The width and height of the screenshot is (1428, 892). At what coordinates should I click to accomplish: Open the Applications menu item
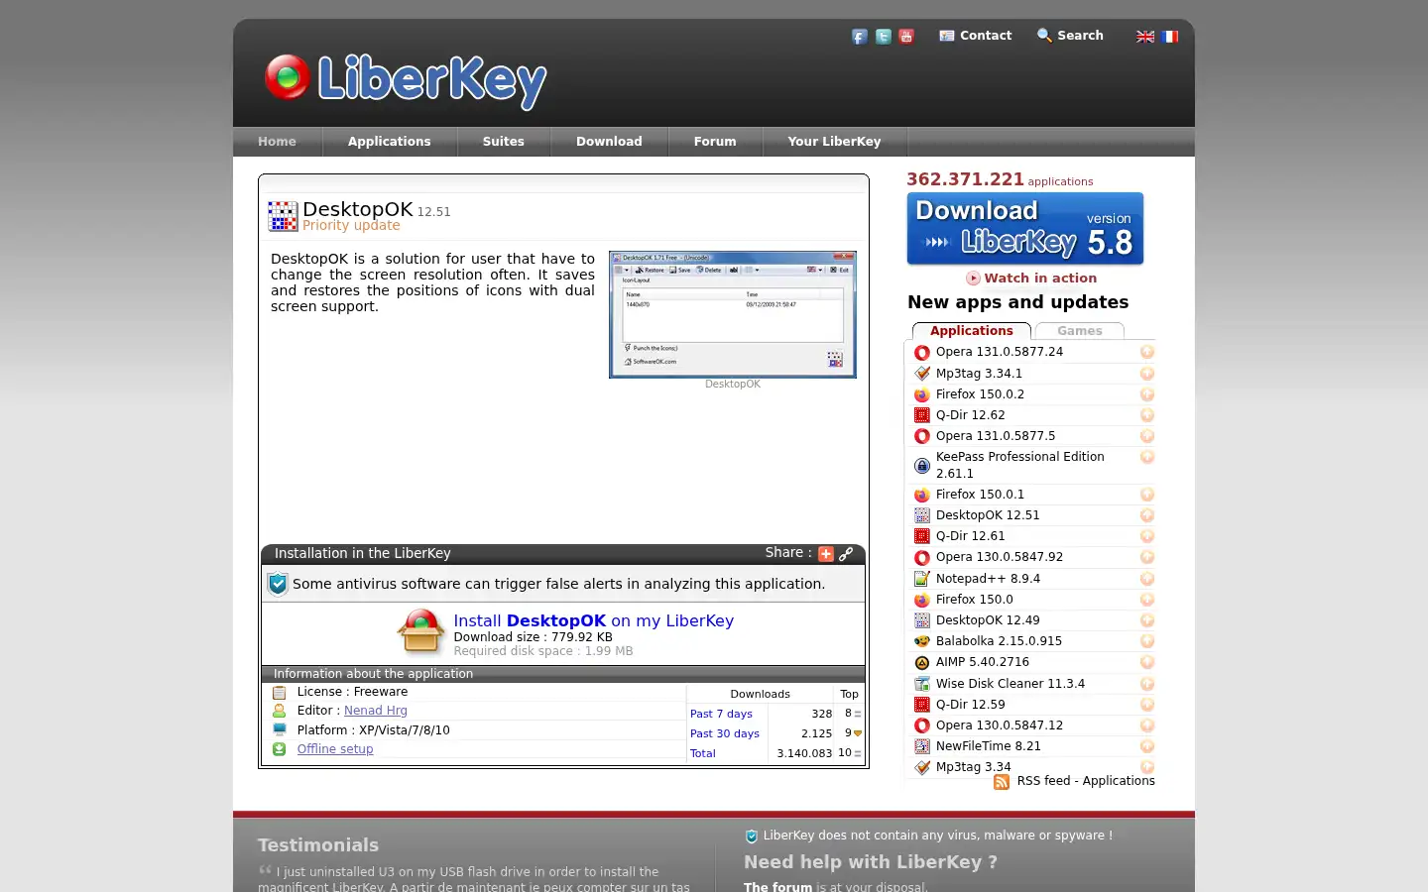tap(389, 142)
